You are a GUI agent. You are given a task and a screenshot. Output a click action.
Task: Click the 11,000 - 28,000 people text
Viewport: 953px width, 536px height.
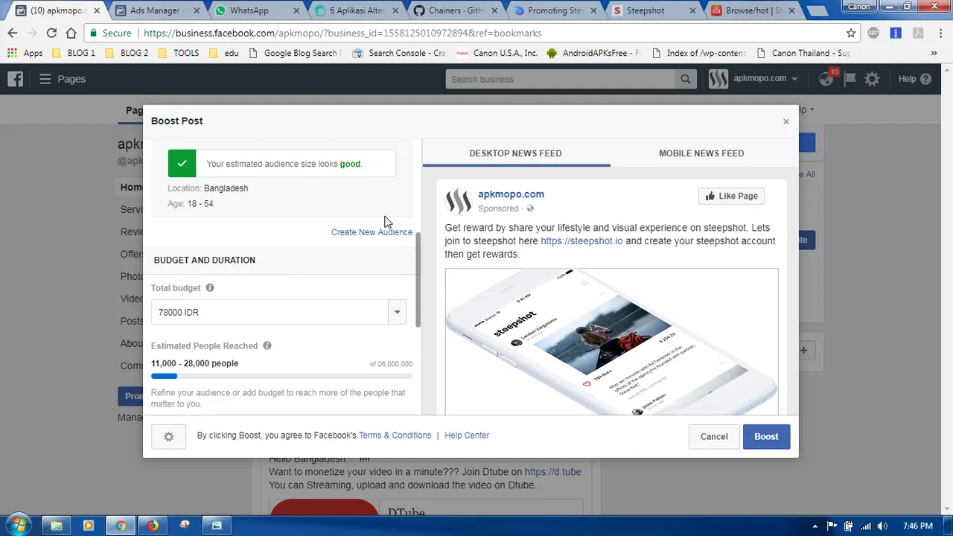tap(195, 363)
